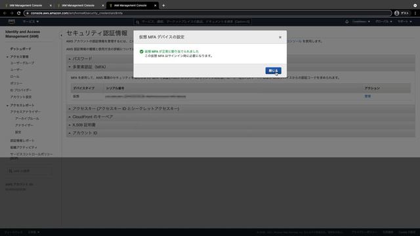Open the サポート dropdown menu
Screen dimensions: 420x236
point(404,22)
